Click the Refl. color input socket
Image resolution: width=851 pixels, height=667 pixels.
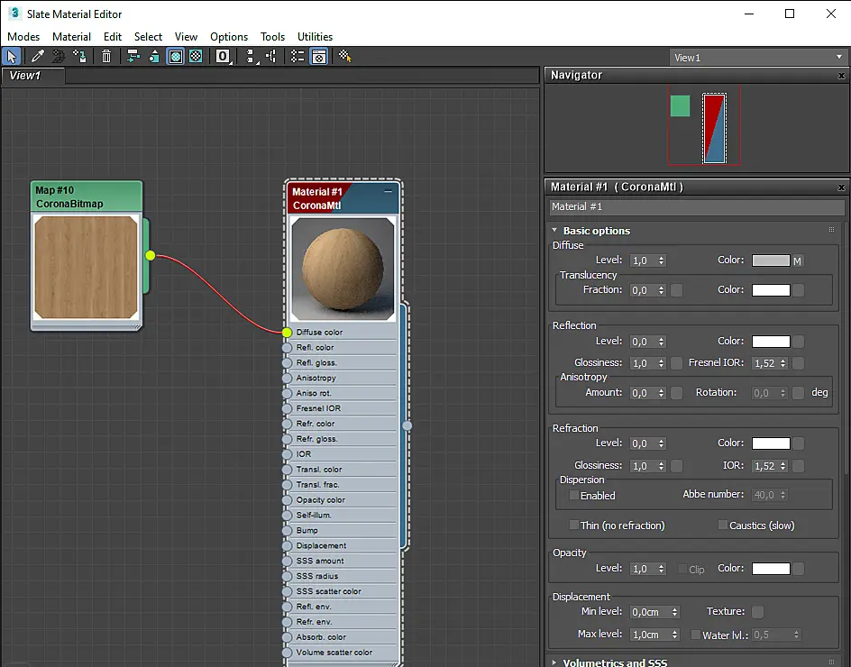(287, 347)
